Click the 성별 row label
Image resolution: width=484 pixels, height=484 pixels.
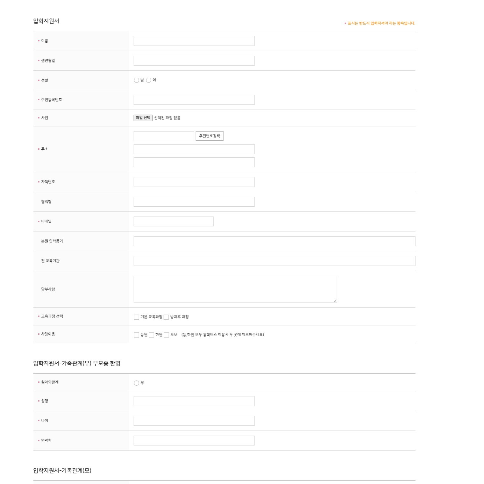click(x=45, y=80)
